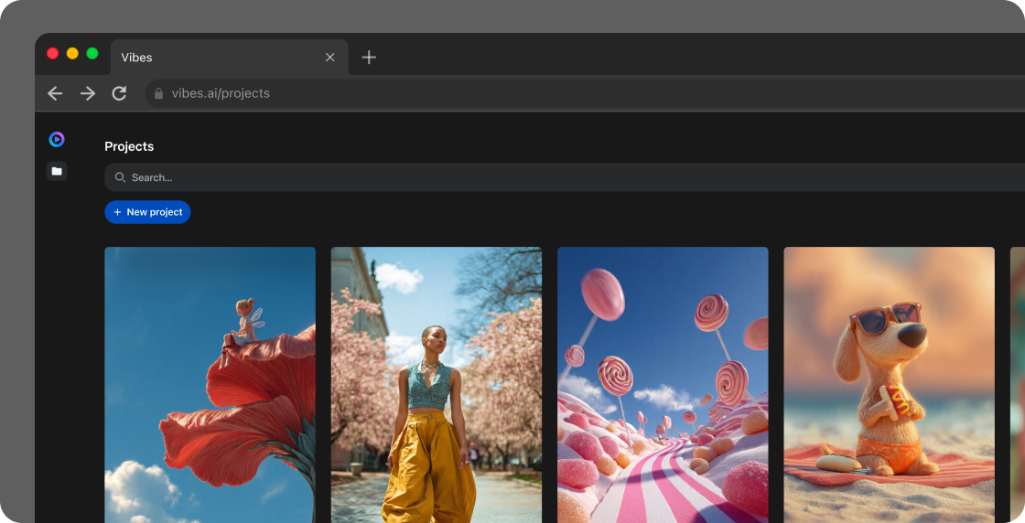Navigate forward in browser history

pos(87,93)
